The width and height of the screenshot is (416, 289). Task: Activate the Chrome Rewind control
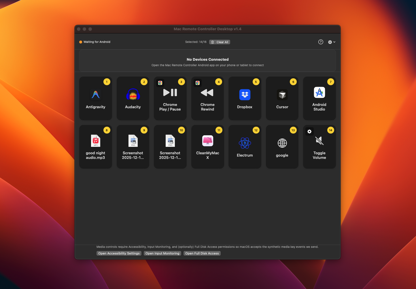[x=207, y=98]
